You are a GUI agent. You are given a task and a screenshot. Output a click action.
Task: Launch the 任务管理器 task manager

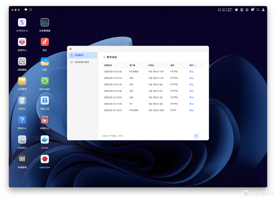[x=45, y=22]
